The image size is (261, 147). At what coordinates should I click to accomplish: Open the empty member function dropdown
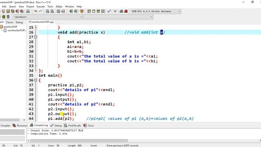coord(118,17)
